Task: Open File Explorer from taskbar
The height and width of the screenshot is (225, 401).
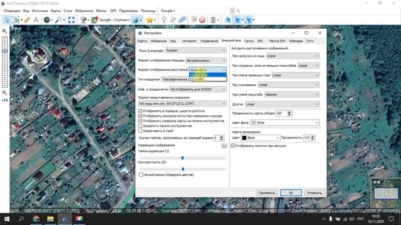Action: pos(50,219)
